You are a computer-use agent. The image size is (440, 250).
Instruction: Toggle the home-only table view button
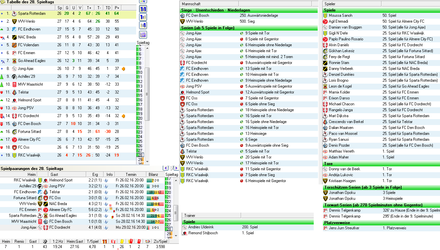click(x=143, y=17)
